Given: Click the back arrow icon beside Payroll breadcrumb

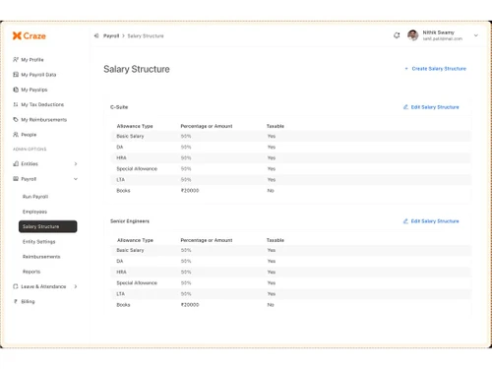Looking at the screenshot, I should 96,35.
